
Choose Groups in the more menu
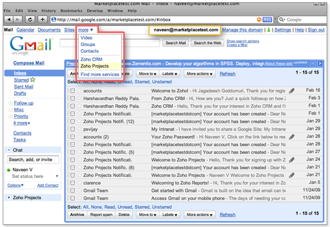click(88, 45)
